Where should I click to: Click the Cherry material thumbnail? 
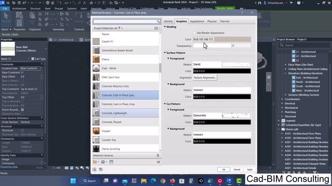[96, 59]
